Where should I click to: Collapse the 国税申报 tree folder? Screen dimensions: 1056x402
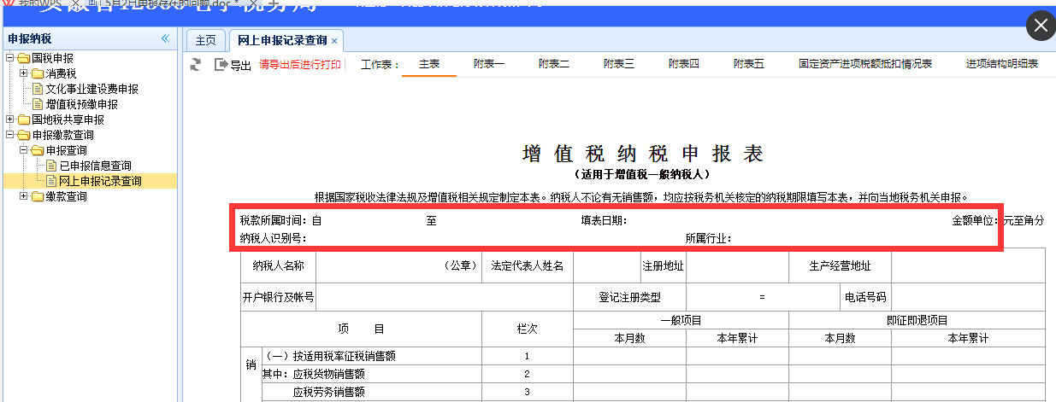[10, 58]
